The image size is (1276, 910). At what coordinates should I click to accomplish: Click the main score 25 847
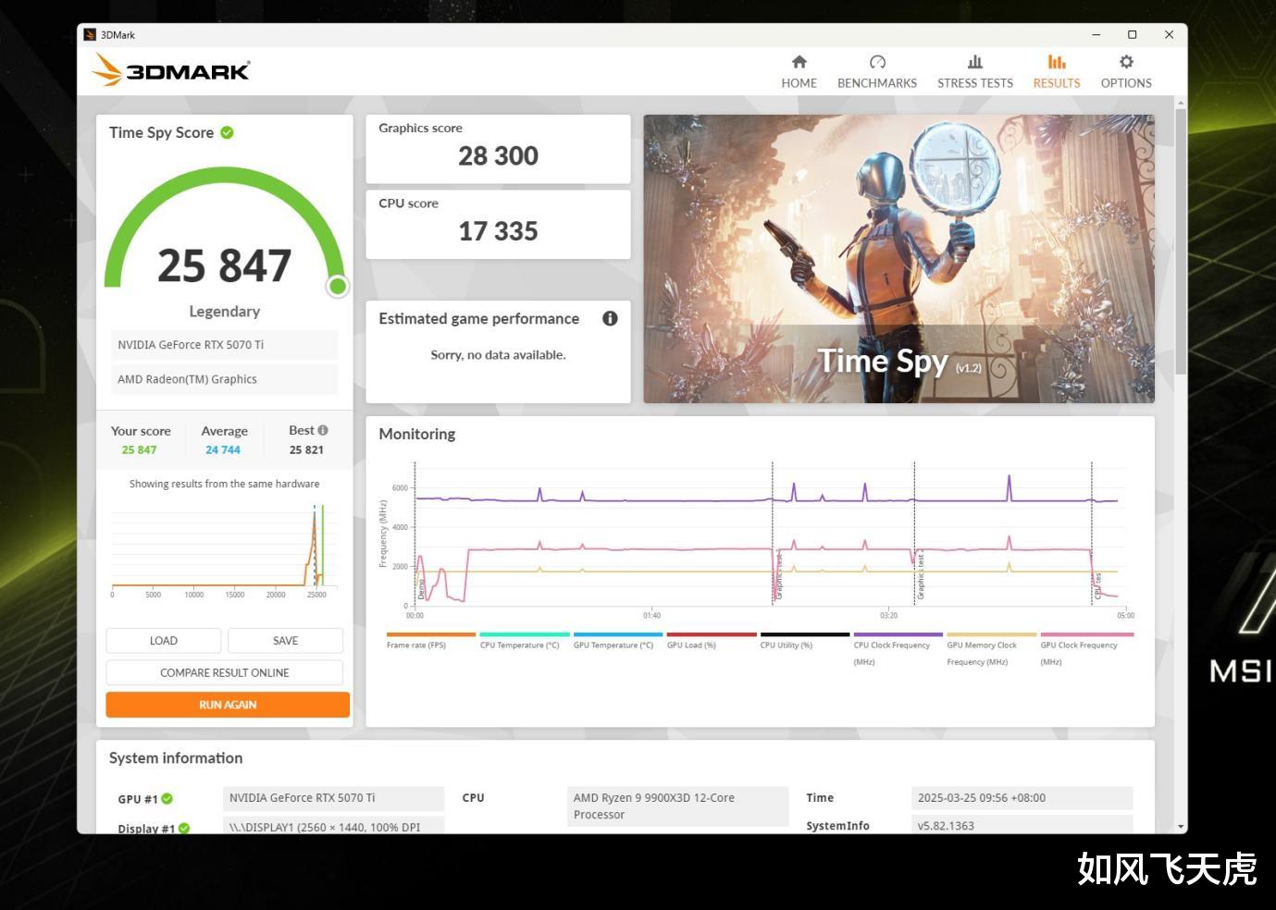pos(224,266)
